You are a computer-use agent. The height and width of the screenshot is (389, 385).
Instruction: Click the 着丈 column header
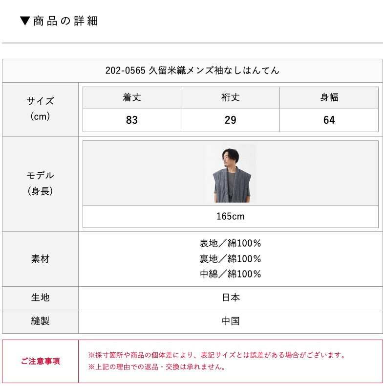click(132, 98)
